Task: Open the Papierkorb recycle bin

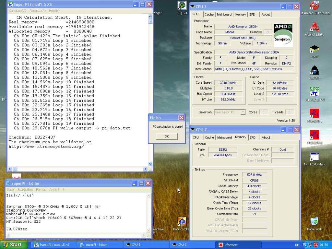Action: click(314, 222)
